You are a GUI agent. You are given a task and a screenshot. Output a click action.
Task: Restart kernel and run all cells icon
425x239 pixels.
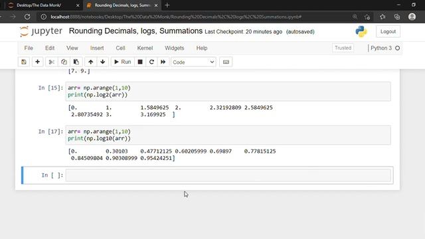[163, 62]
